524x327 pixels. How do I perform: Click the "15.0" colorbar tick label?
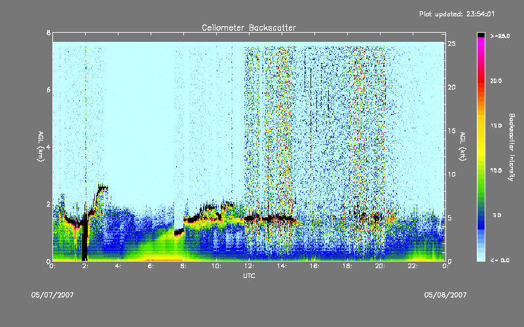tap(496, 126)
